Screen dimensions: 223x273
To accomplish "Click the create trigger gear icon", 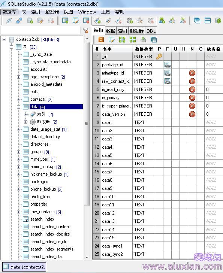I will (130, 21).
